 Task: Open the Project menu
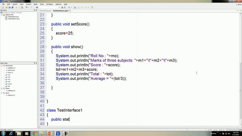pos(29,4)
